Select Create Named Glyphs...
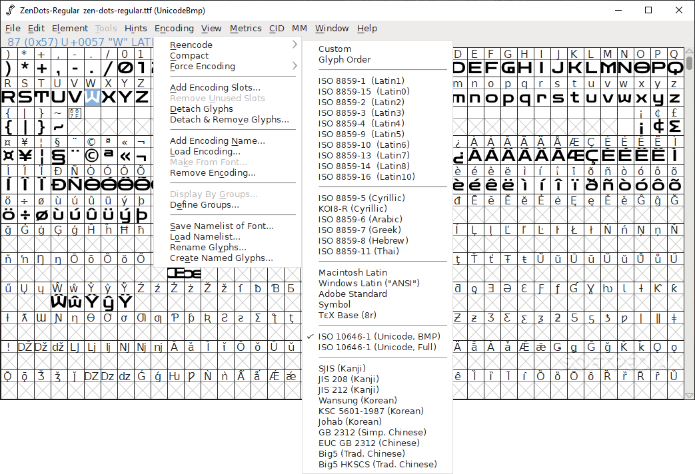695x474 pixels. [x=221, y=258]
